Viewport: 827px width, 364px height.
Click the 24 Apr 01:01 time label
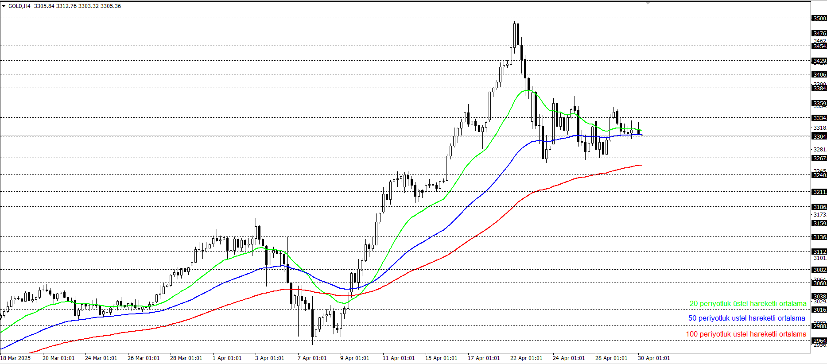tap(569, 358)
